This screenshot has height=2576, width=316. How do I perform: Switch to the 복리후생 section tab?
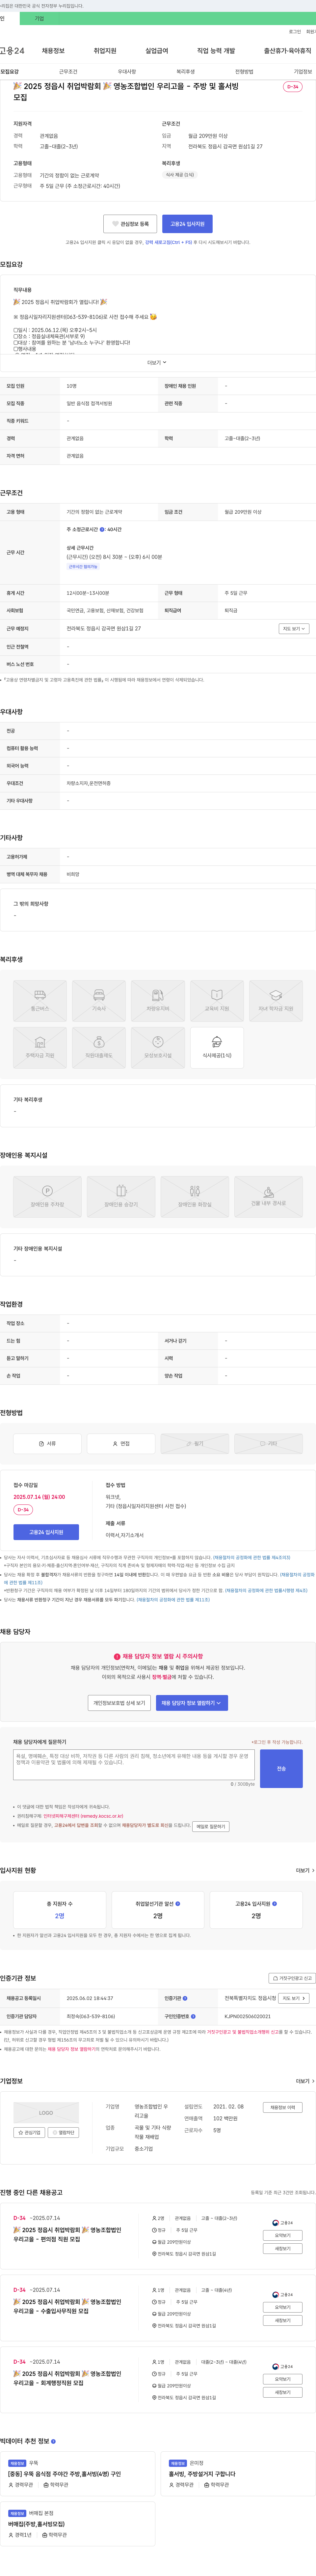click(185, 72)
